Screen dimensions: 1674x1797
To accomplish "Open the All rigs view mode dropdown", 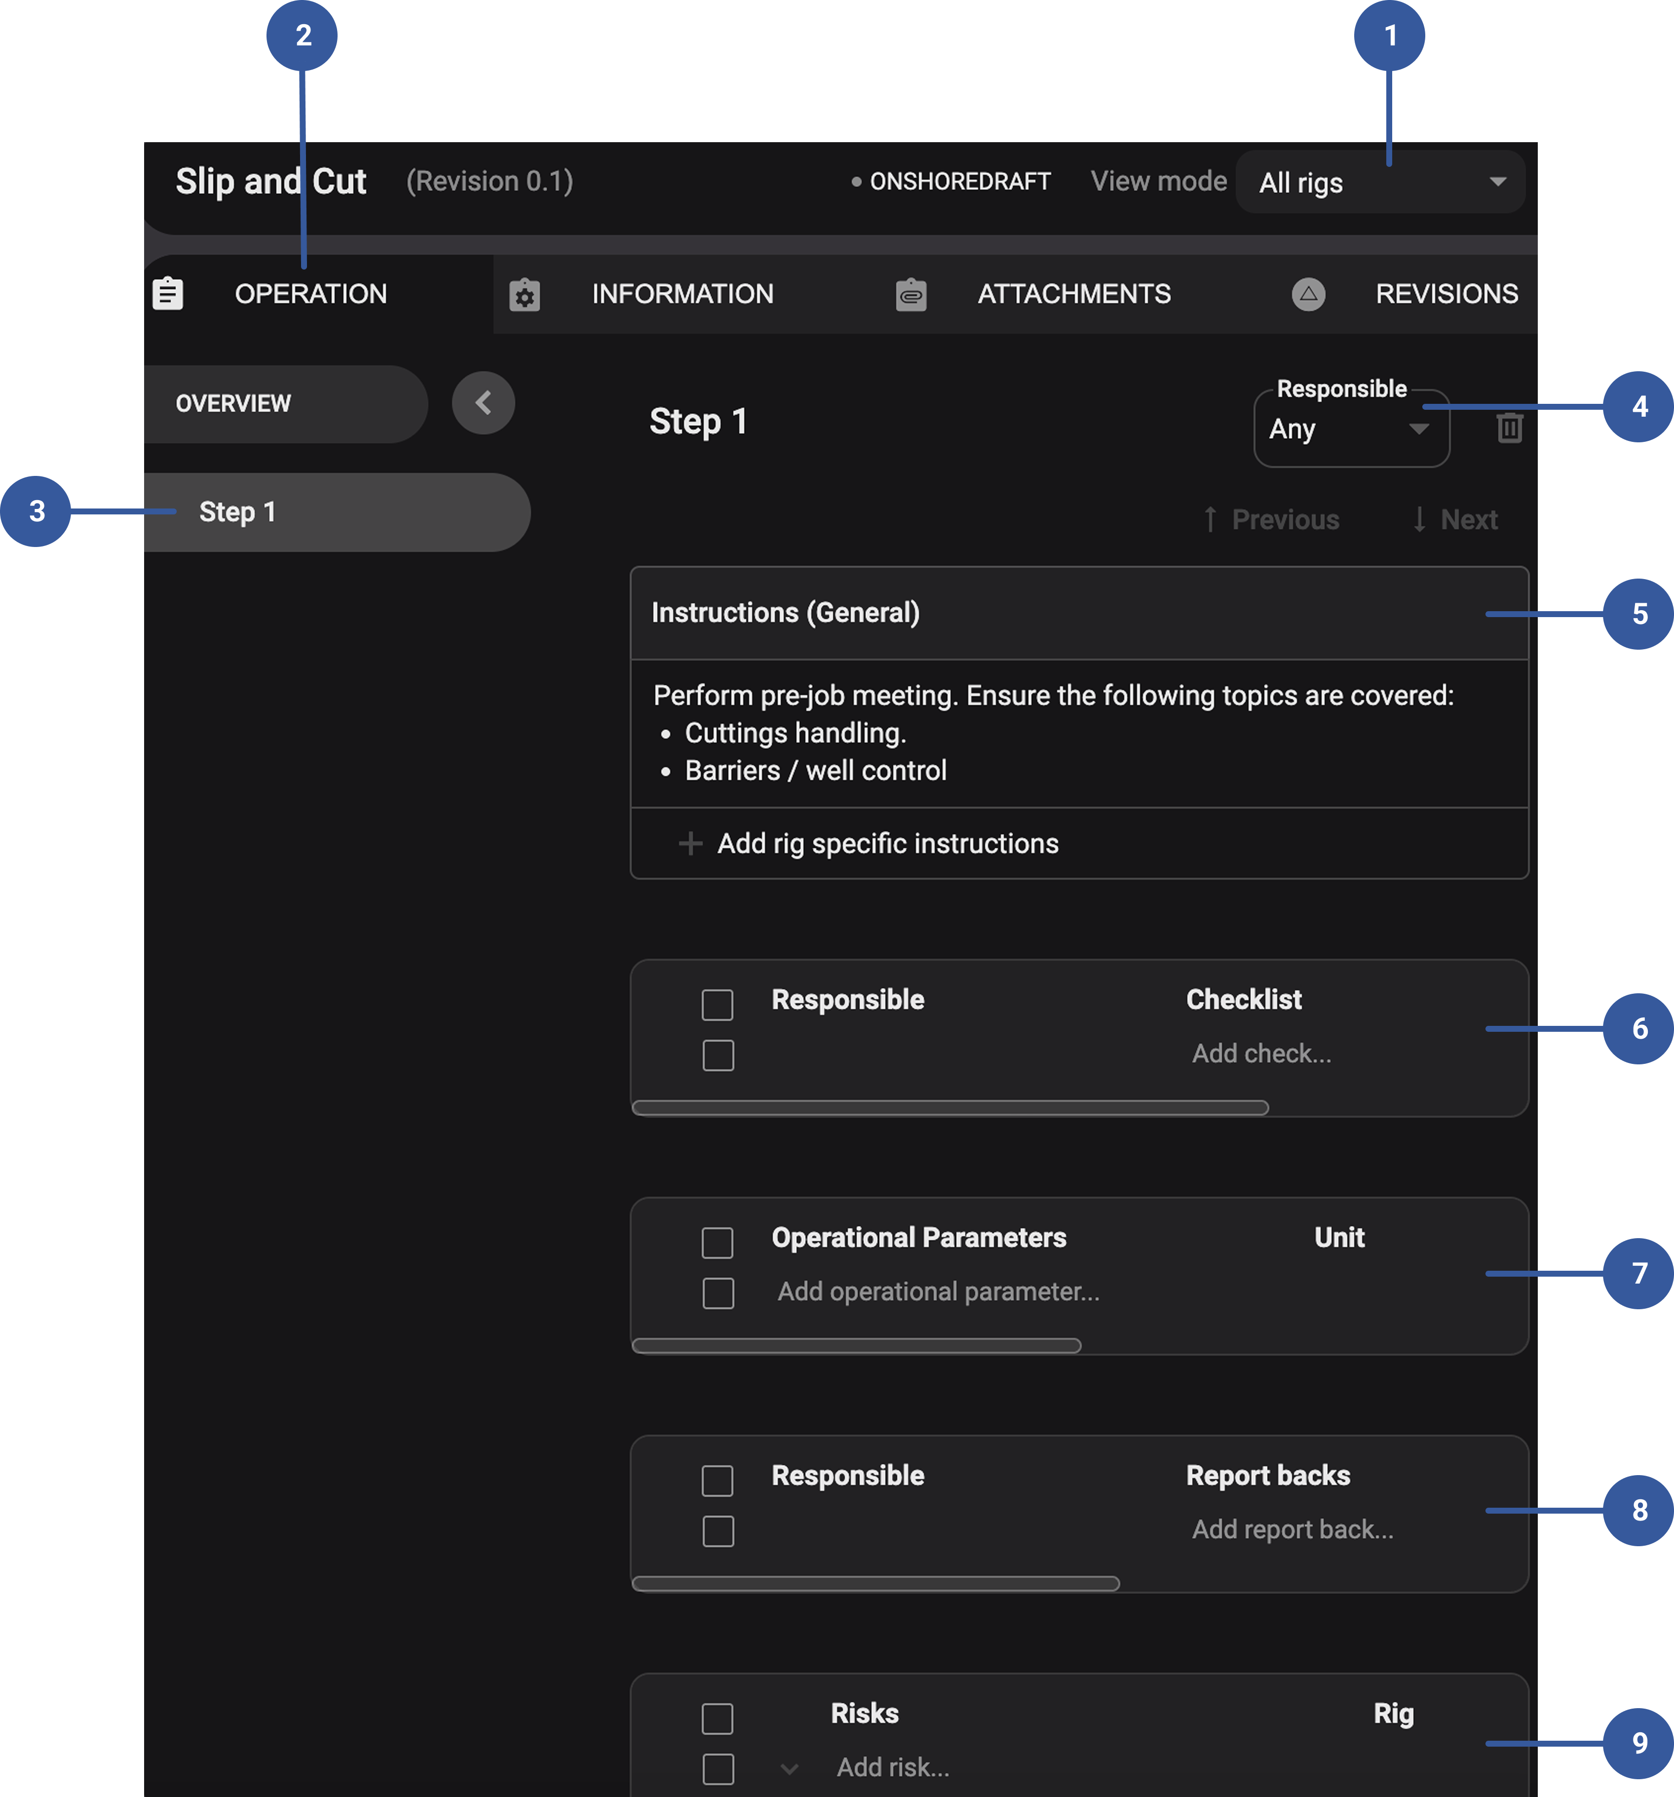I will pyautogui.click(x=1379, y=182).
